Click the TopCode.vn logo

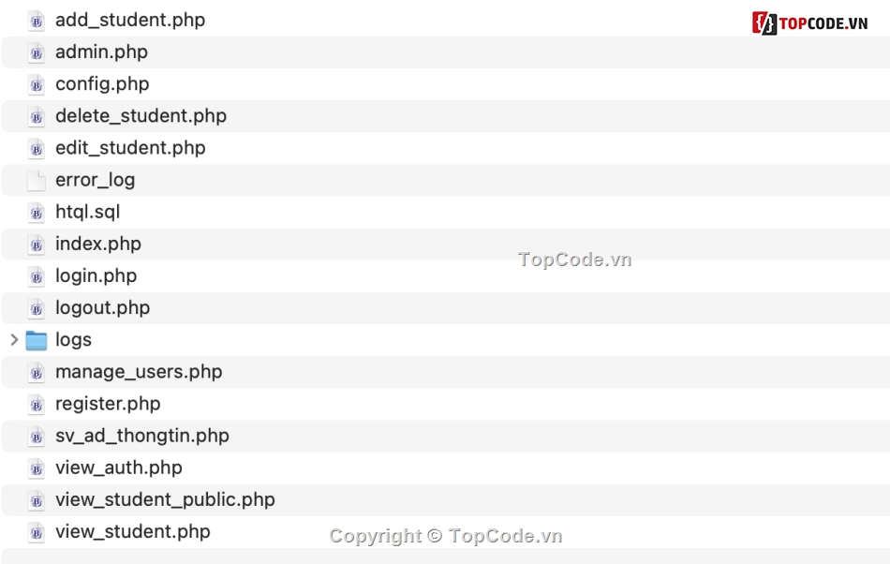coord(810,23)
